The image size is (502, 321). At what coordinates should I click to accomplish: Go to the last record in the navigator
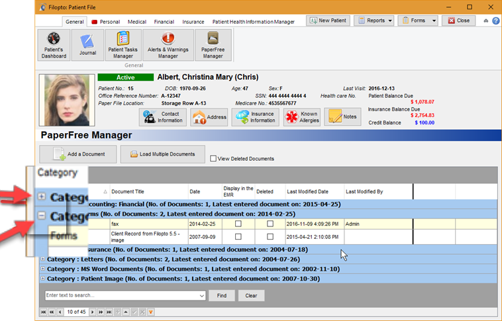(x=109, y=312)
